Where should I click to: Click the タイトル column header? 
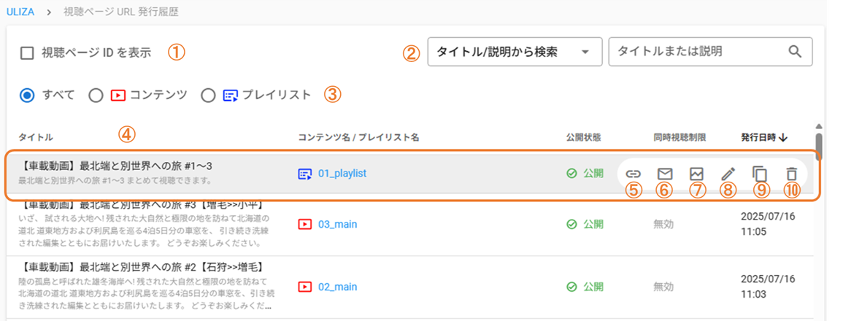tap(36, 138)
